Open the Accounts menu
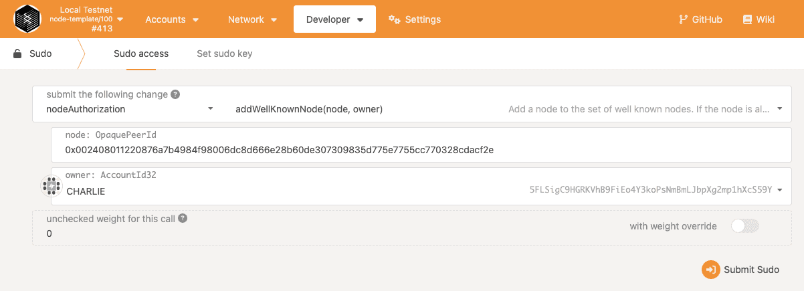 (x=173, y=19)
